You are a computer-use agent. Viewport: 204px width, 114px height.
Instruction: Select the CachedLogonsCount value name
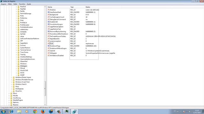coord(57,17)
